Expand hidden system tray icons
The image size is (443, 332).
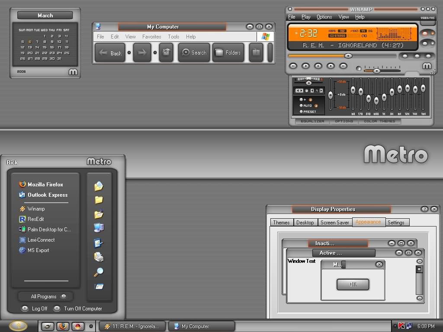point(395,326)
